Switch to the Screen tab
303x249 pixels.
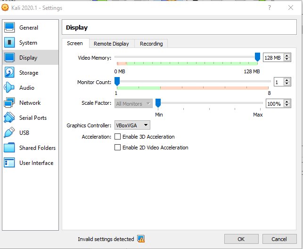(x=75, y=43)
